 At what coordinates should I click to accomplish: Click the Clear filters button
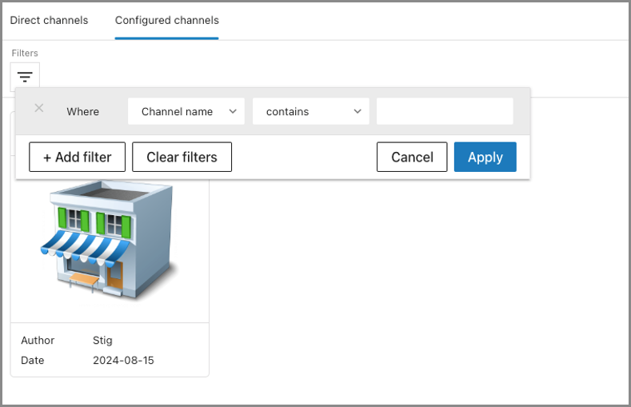182,157
